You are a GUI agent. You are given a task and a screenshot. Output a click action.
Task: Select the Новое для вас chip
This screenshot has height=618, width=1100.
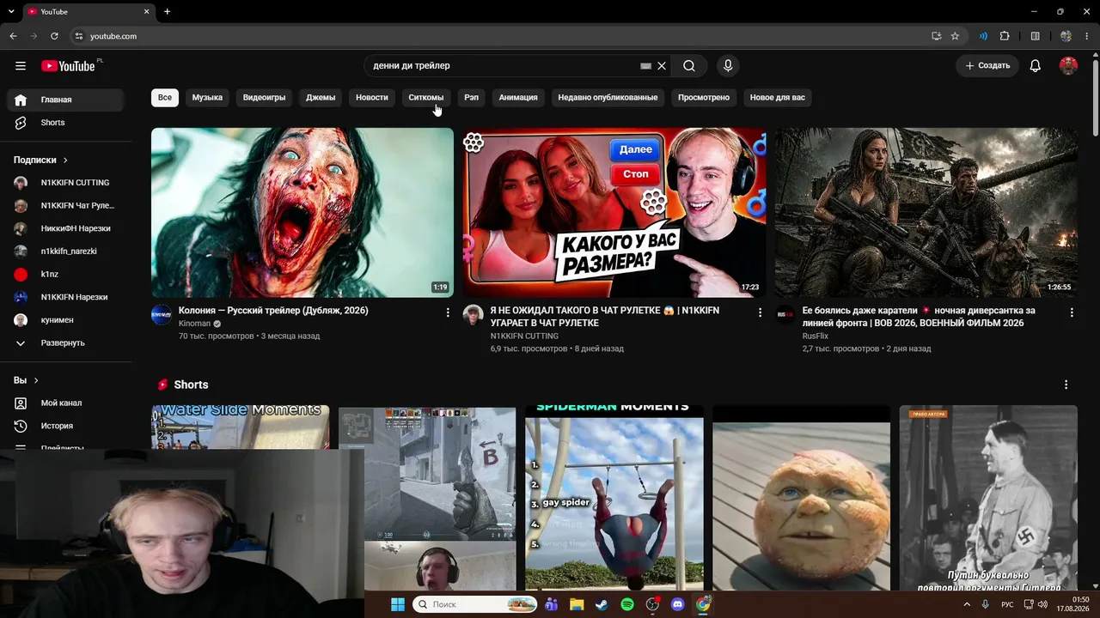click(778, 98)
